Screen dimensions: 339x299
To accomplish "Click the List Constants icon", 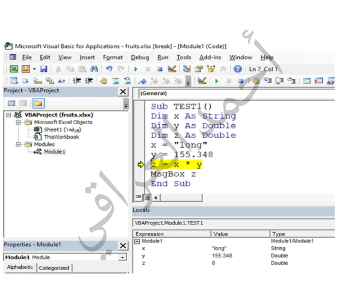I will (26, 81).
